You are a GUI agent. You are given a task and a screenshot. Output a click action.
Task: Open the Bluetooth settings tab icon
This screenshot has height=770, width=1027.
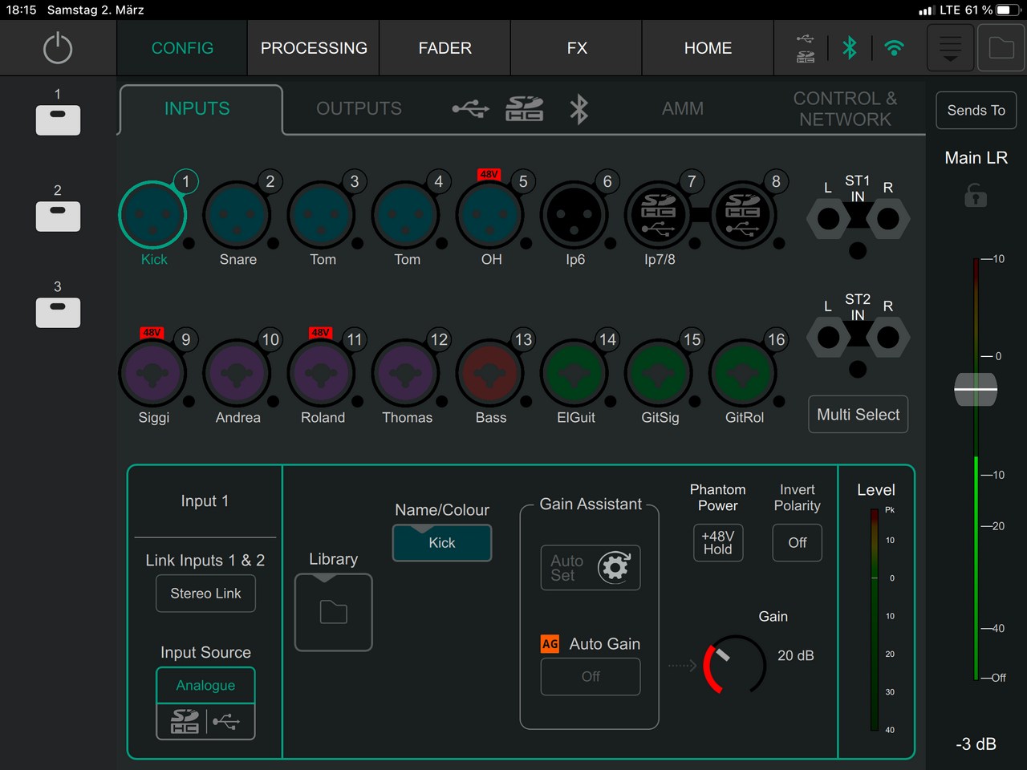(x=578, y=109)
